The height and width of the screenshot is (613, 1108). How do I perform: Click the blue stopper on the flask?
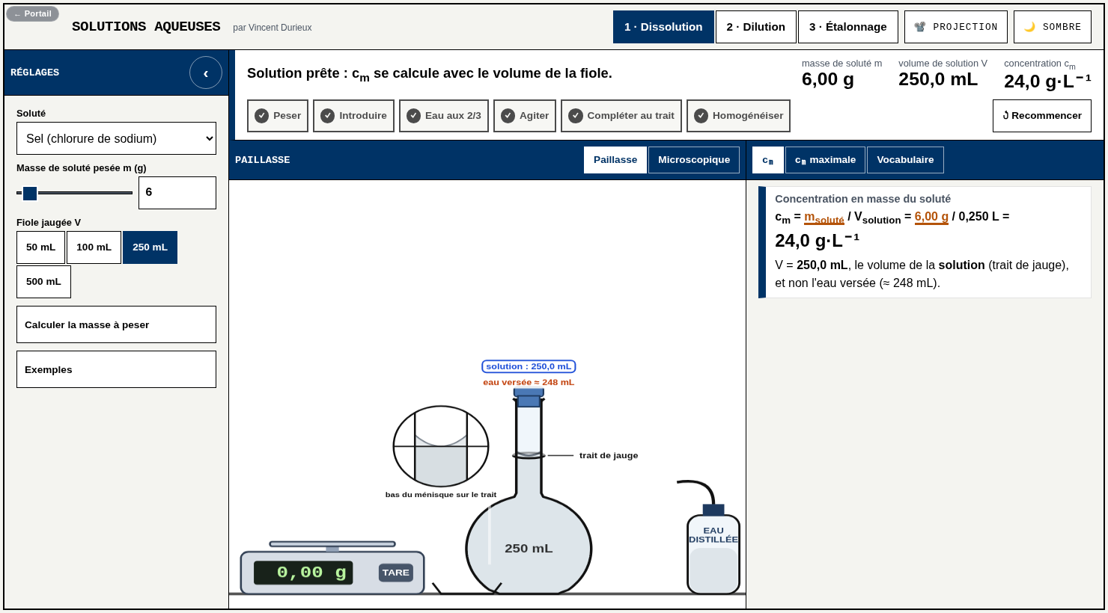[x=529, y=397]
